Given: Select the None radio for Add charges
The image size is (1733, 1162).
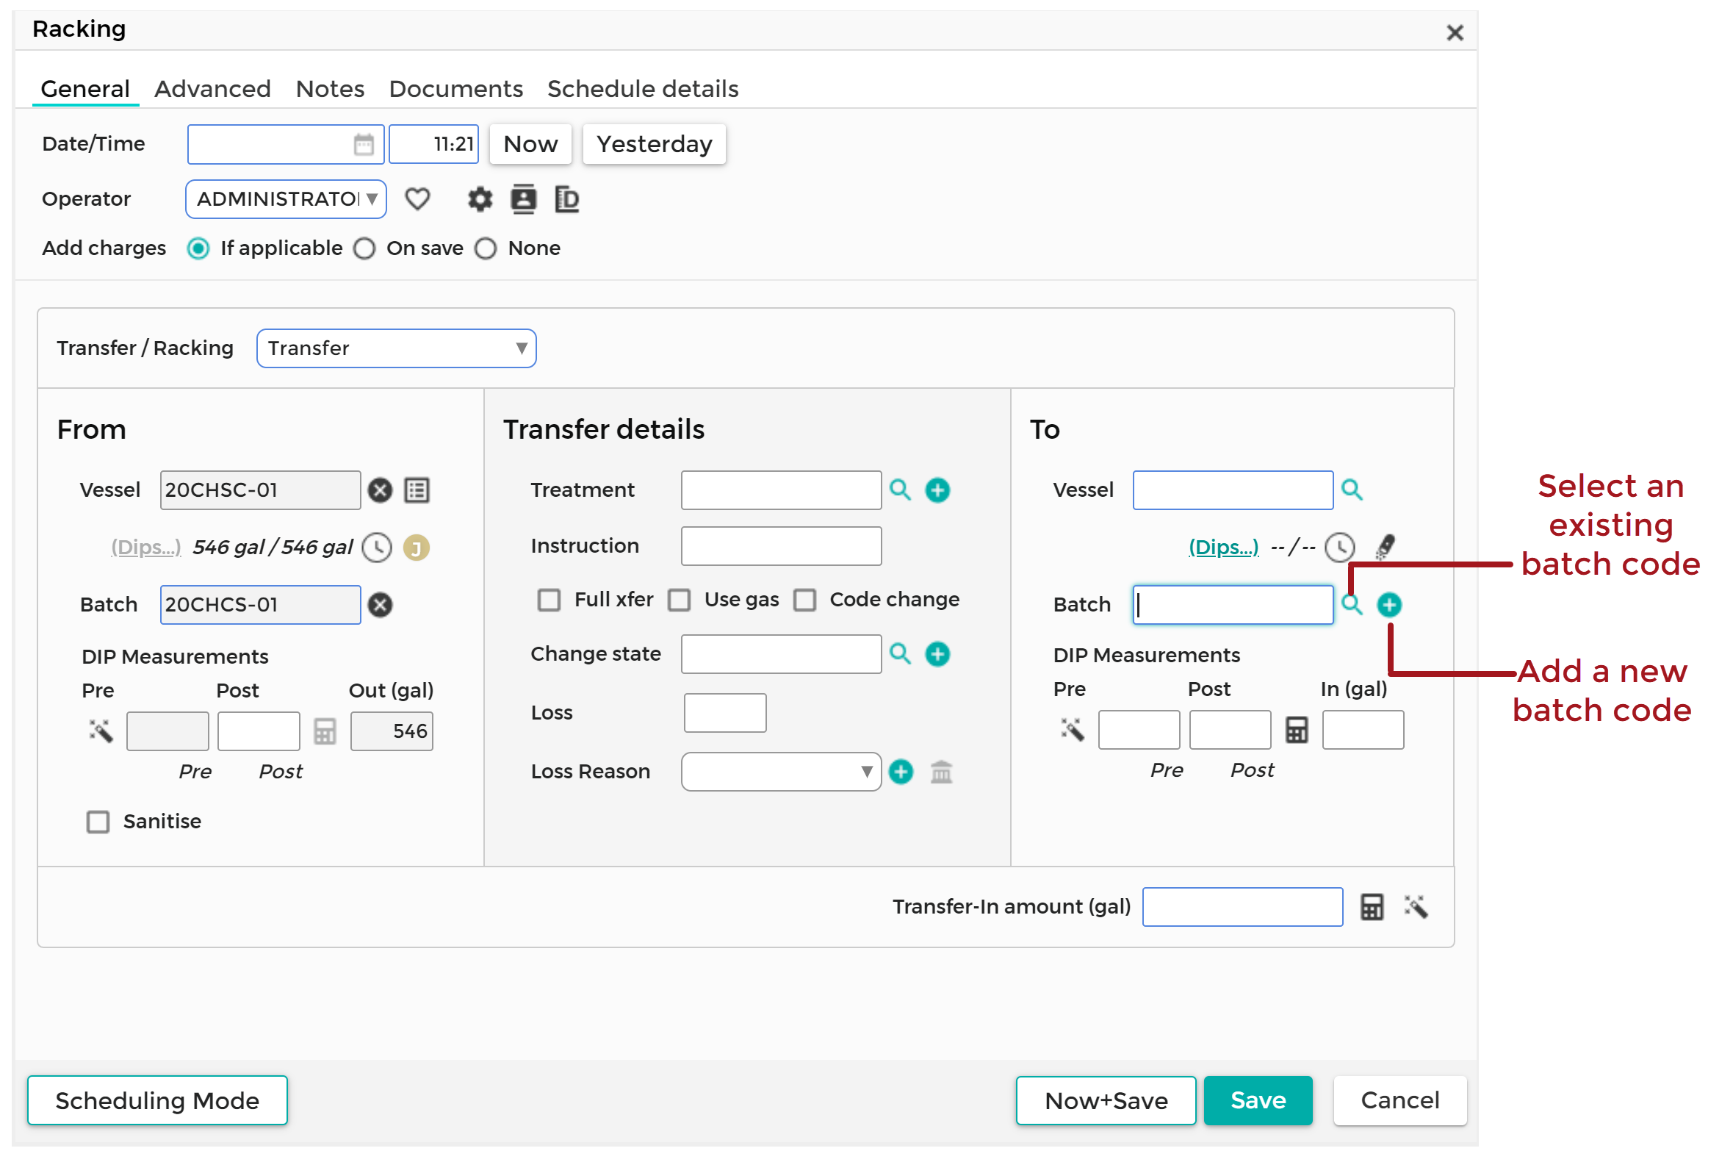Looking at the screenshot, I should [x=486, y=248].
